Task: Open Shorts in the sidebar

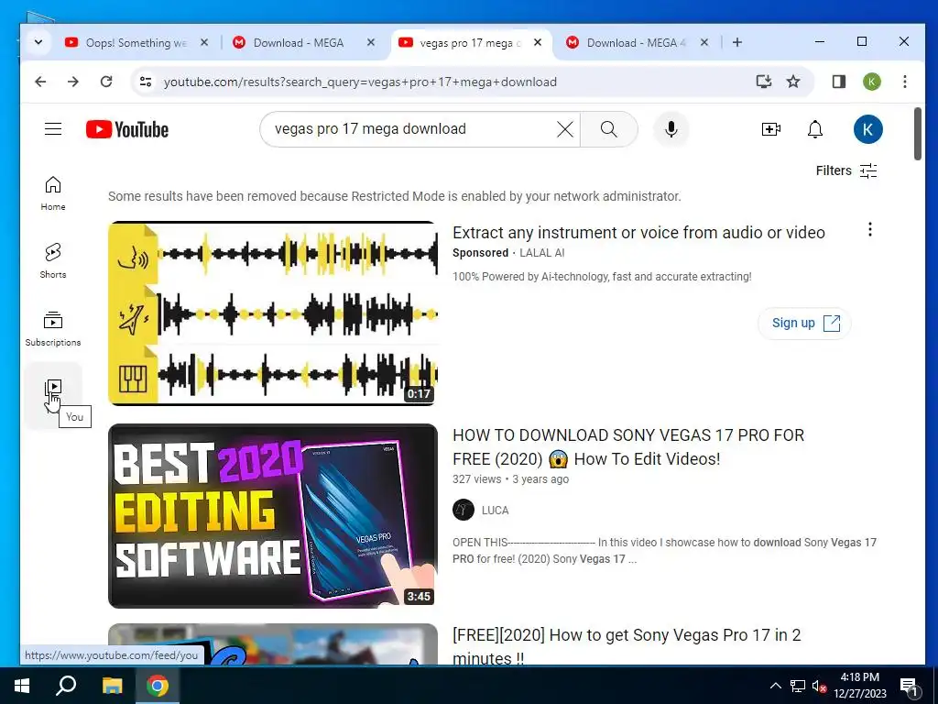Action: pyautogui.click(x=53, y=261)
